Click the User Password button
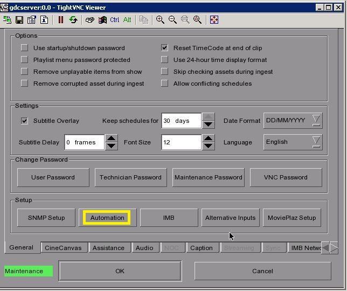This screenshot has height=291, width=347. click(x=53, y=177)
